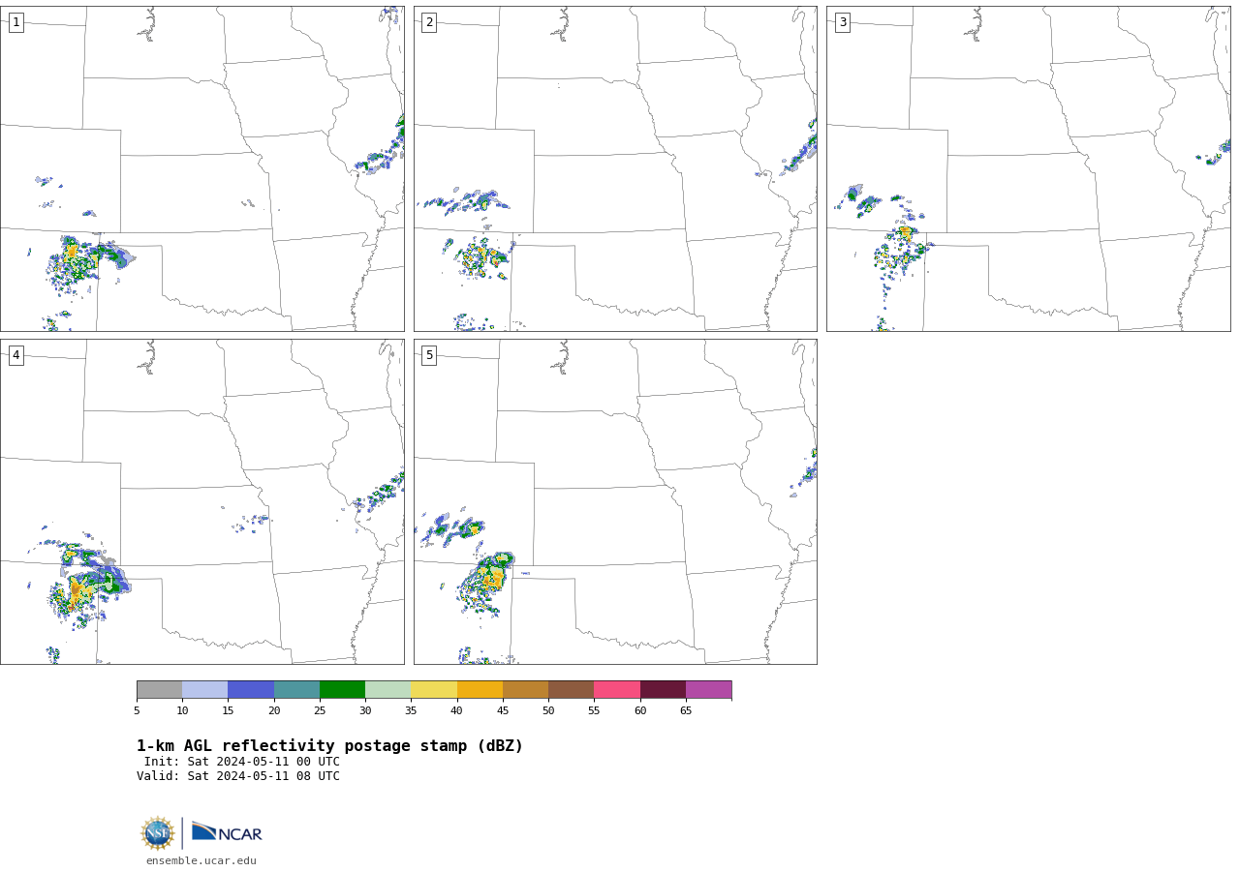
Task: Click the panel number label '3'
Action: pos(843,22)
